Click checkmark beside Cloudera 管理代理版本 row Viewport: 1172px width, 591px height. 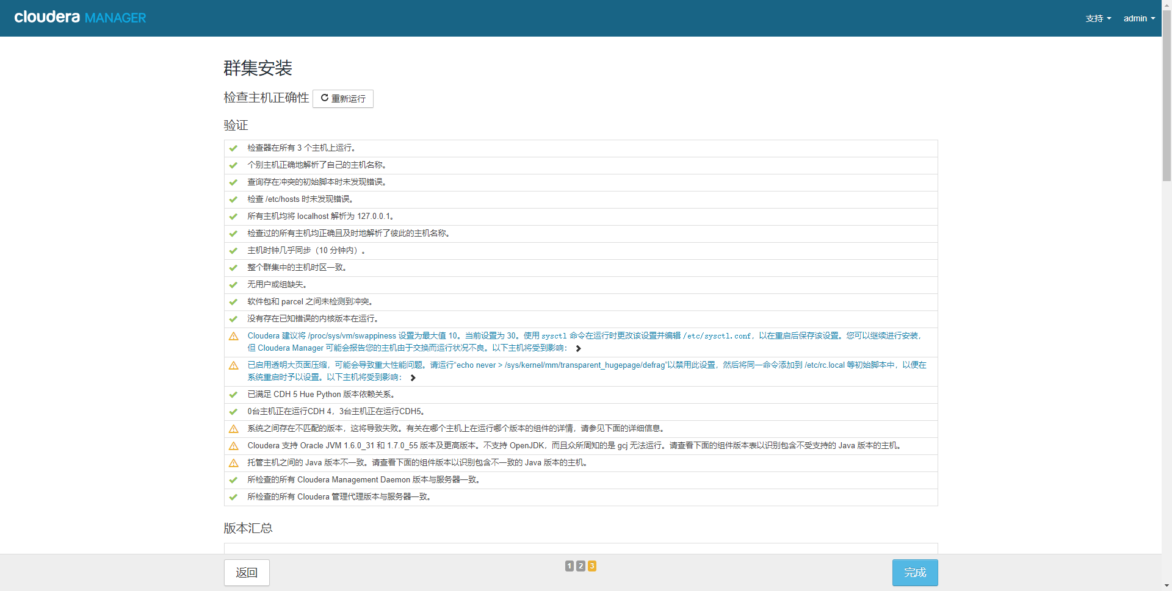tap(233, 497)
